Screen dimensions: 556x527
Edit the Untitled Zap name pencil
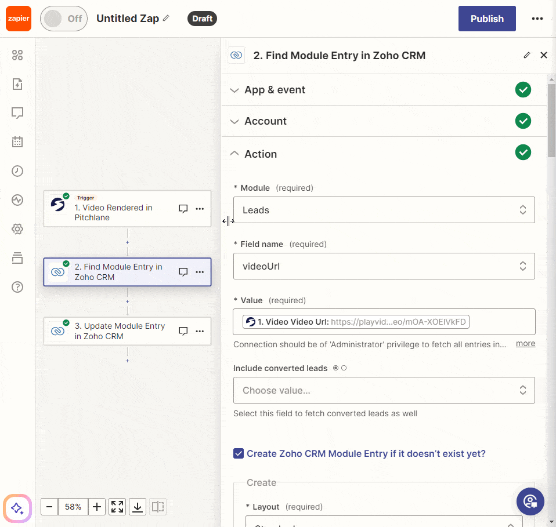click(x=167, y=18)
